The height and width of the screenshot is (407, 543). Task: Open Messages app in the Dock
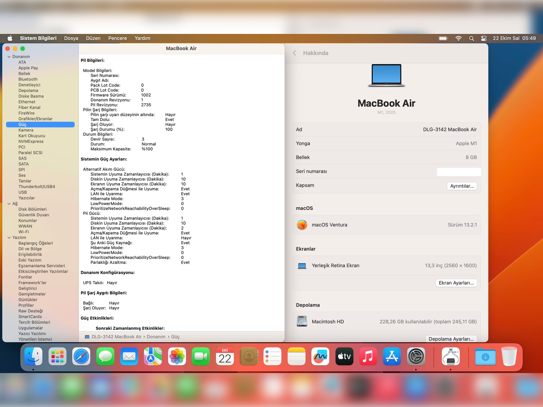(x=105, y=356)
